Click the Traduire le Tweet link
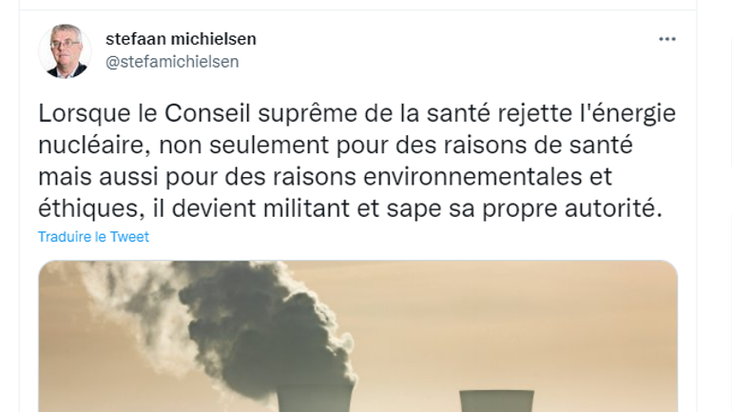Viewport: 732px width, 412px height. 93,237
